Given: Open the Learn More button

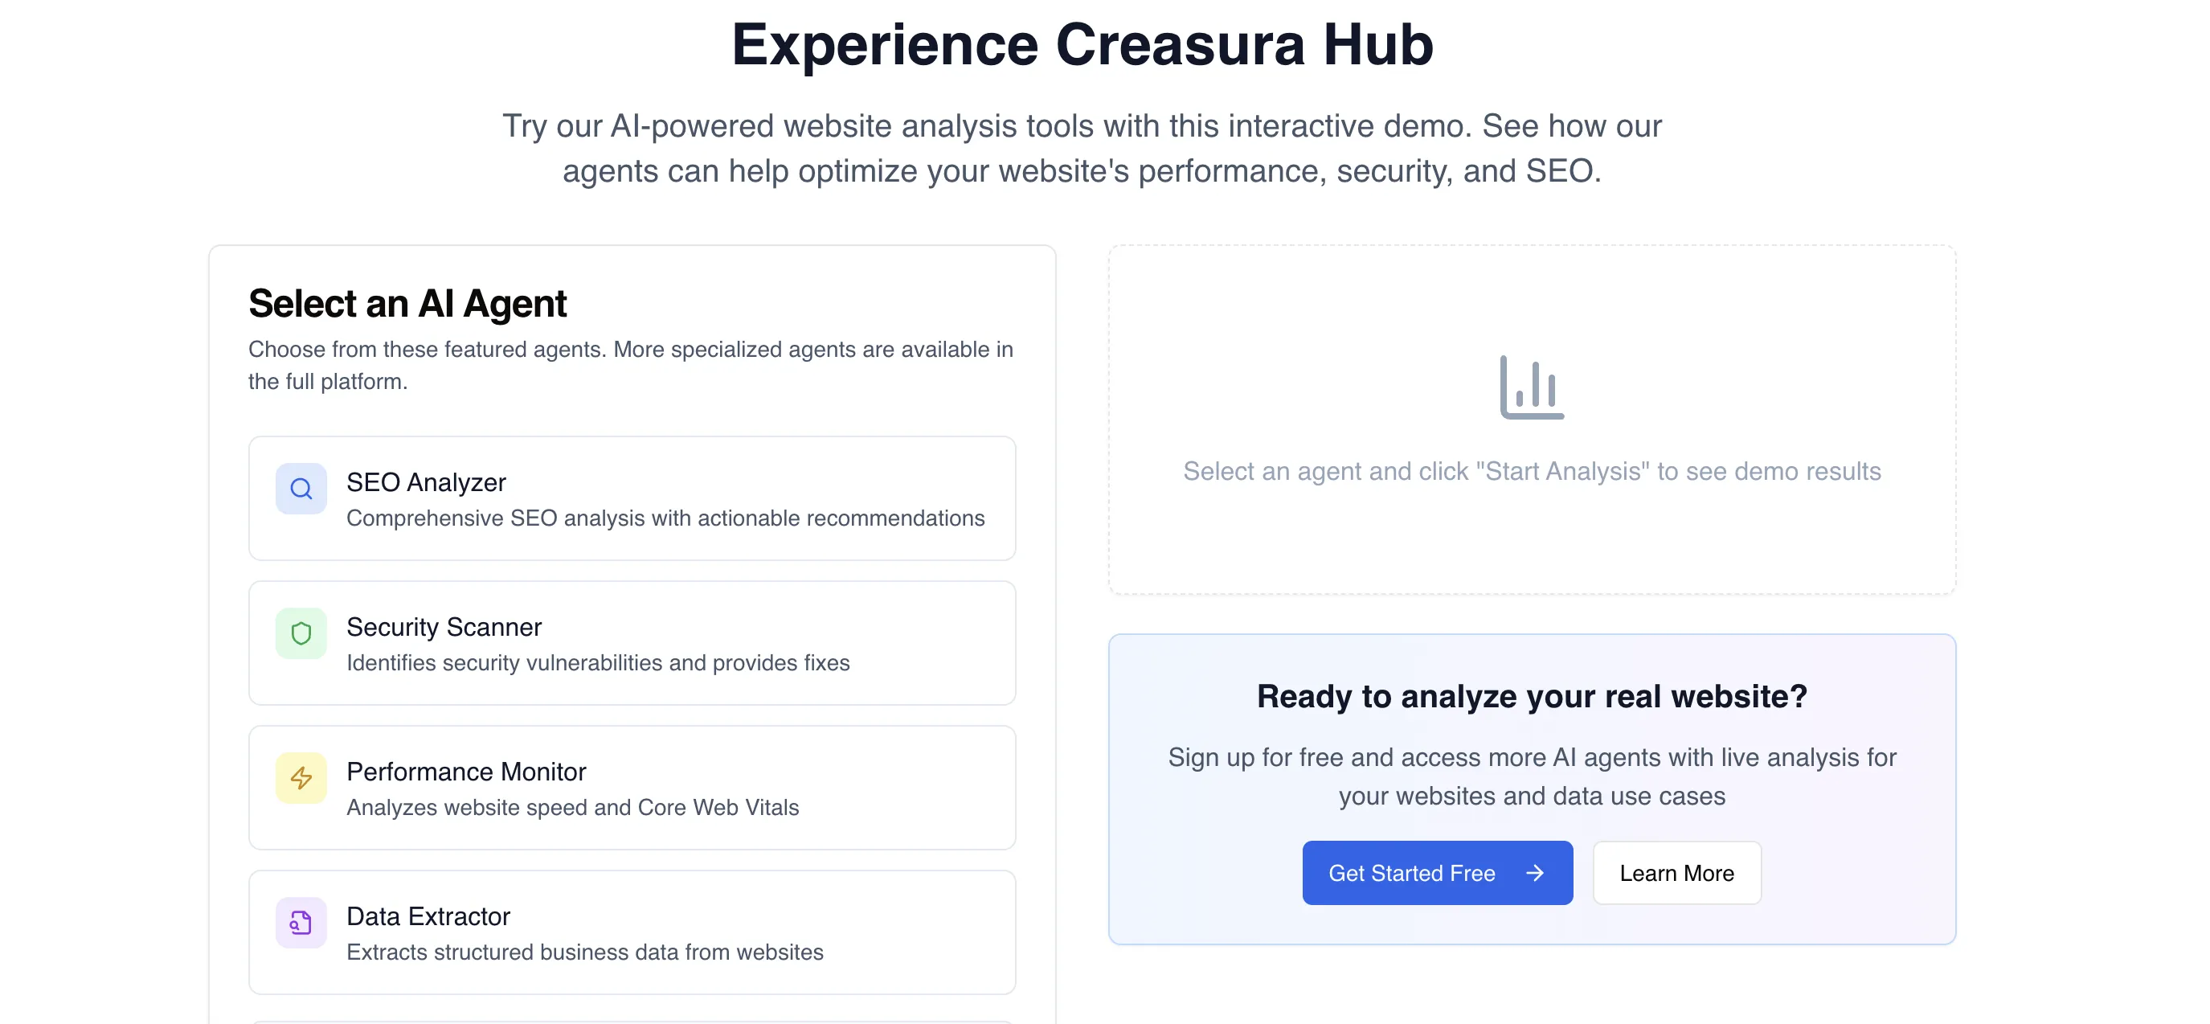Looking at the screenshot, I should 1676,873.
